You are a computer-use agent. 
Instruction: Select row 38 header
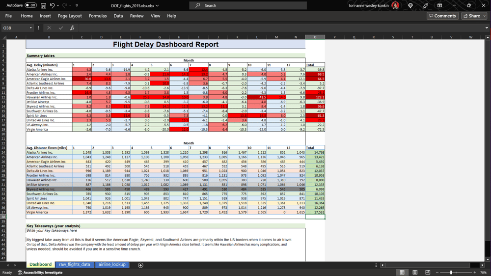[x=3, y=217]
